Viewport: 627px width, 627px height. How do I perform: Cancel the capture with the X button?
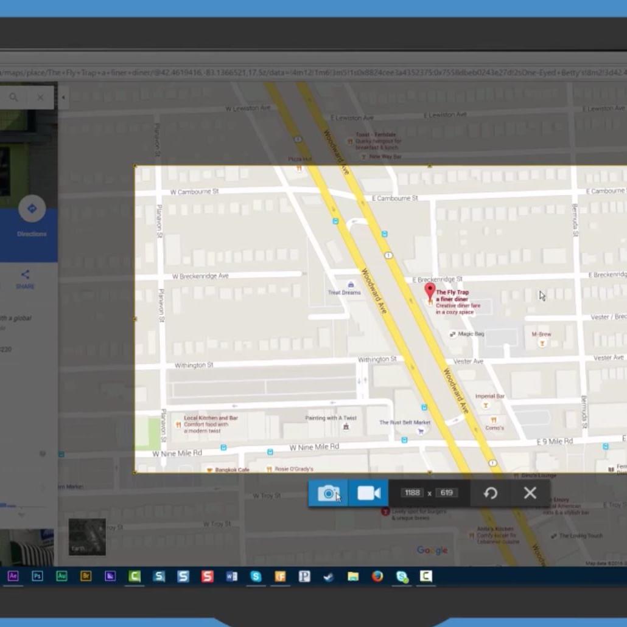coord(530,493)
